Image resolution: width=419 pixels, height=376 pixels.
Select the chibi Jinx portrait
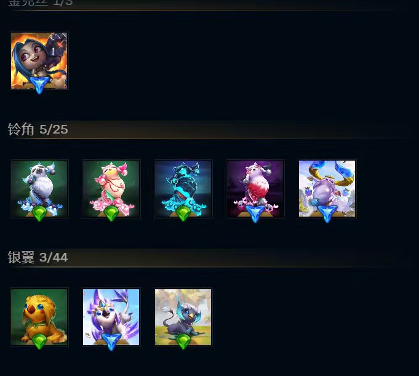click(39, 60)
